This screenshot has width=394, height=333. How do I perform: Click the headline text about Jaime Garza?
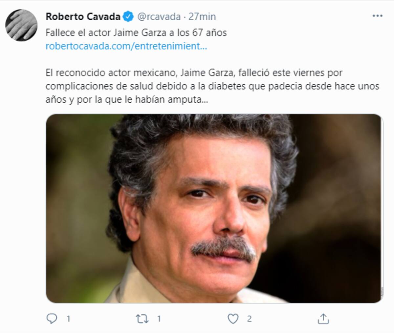coord(136,33)
